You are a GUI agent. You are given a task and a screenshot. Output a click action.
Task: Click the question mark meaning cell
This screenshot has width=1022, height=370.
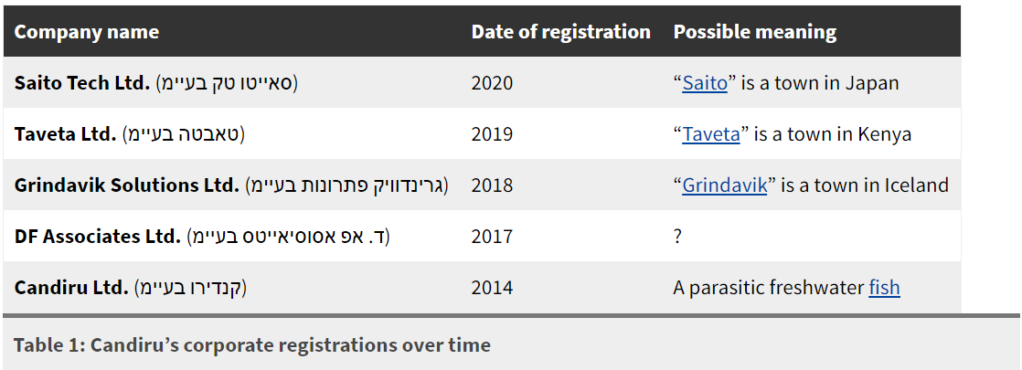678,237
